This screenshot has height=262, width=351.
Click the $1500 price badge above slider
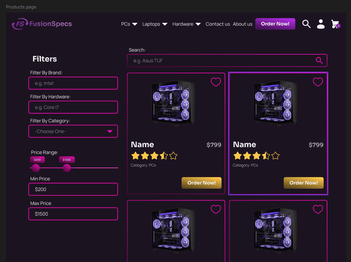coord(67,160)
